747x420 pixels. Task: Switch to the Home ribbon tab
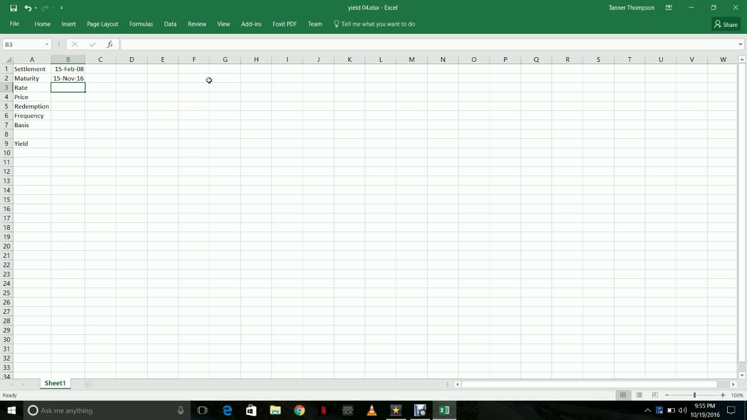point(42,24)
